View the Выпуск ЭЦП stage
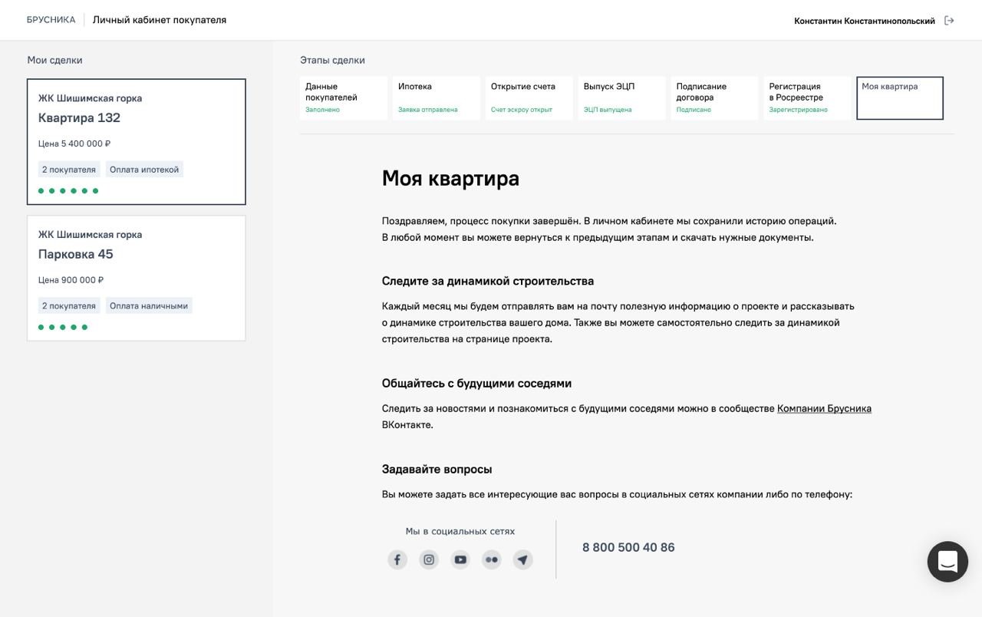 pos(621,97)
